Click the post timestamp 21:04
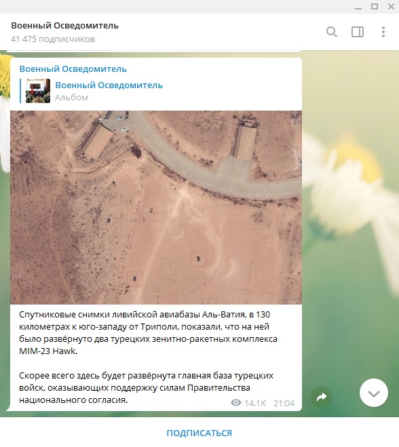 point(284,403)
